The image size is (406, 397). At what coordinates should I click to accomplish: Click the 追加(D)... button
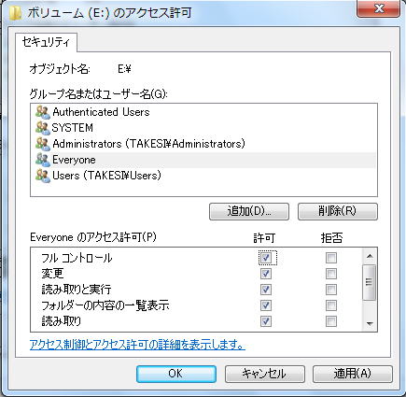[249, 212]
